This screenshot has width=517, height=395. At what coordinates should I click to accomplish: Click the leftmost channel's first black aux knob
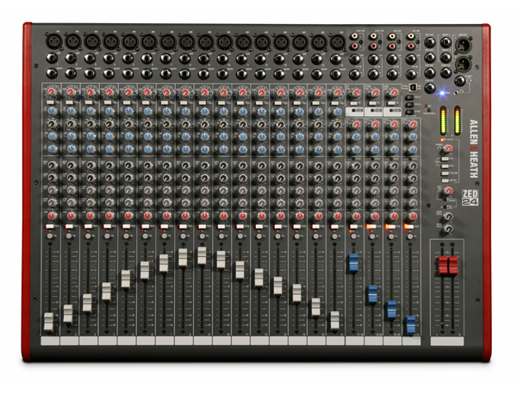coord(52,166)
